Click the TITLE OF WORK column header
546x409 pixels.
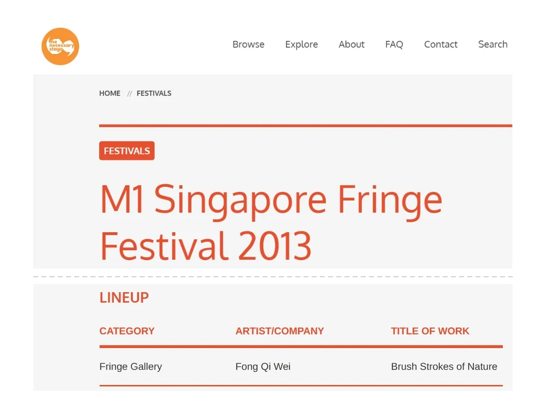click(x=430, y=331)
